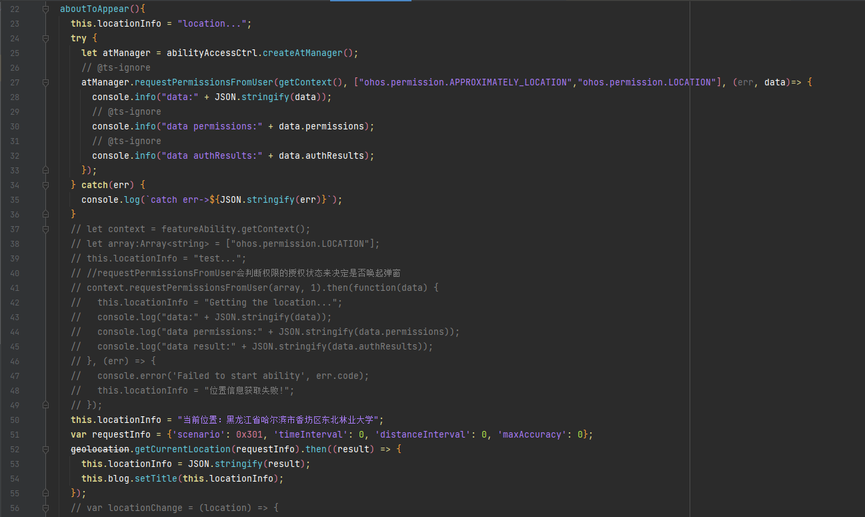865x517 pixels.
Task: Collapse the aboutToAppear method fold marker
Action: click(46, 9)
